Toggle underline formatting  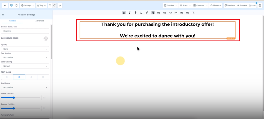(141, 12)
